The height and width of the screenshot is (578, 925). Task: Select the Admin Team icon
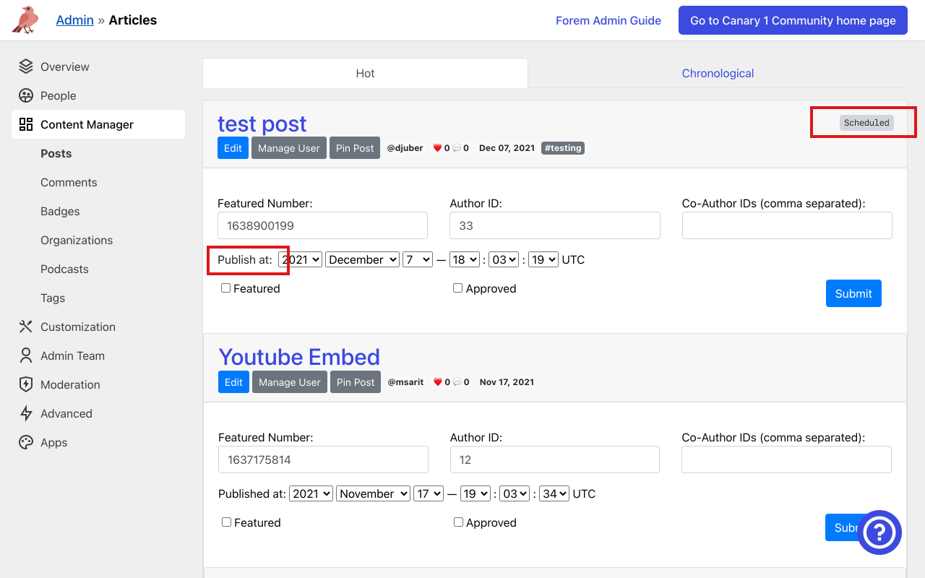pos(26,355)
